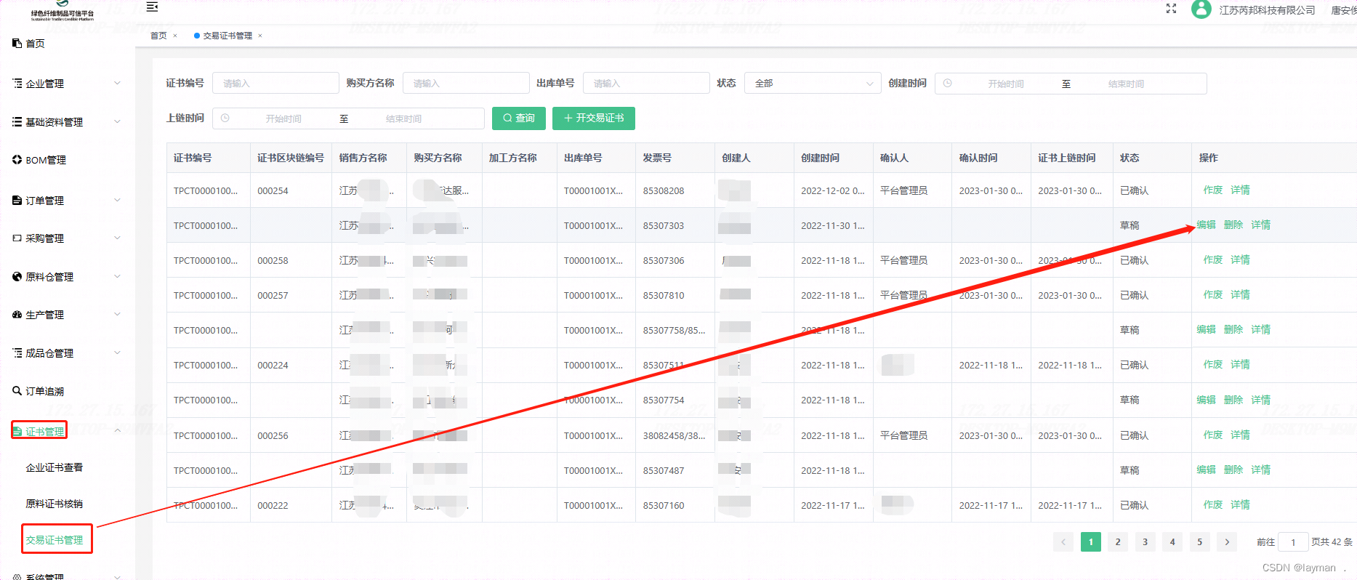Go to pagination page 2
The image size is (1357, 580).
(1118, 542)
